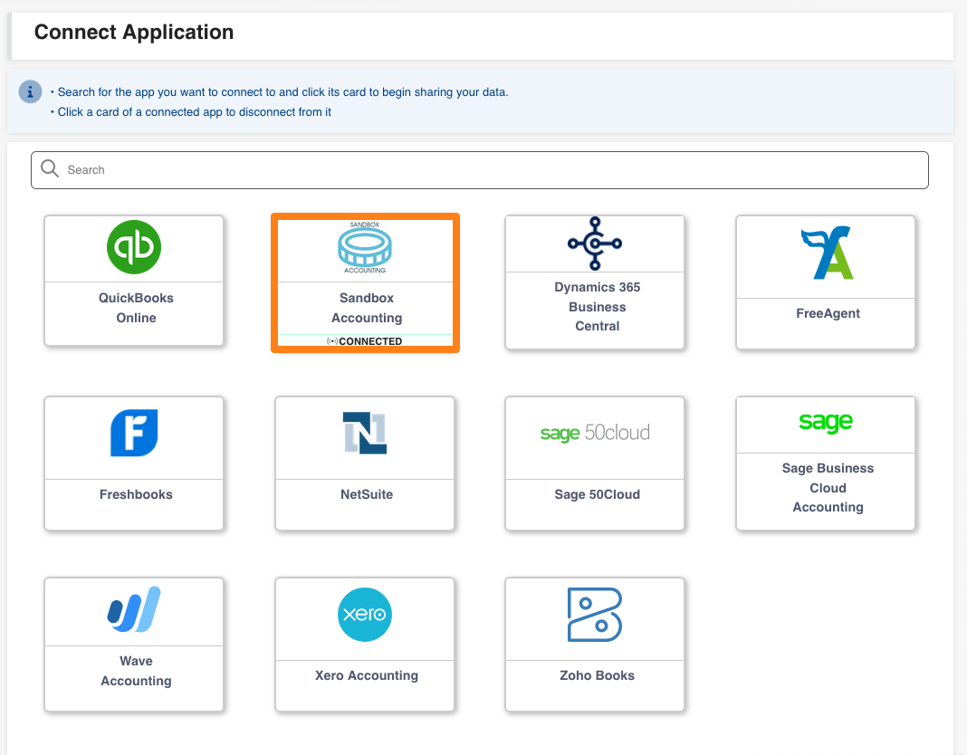Click the Connect Application heading
This screenshot has height=755, width=967.
[x=134, y=32]
